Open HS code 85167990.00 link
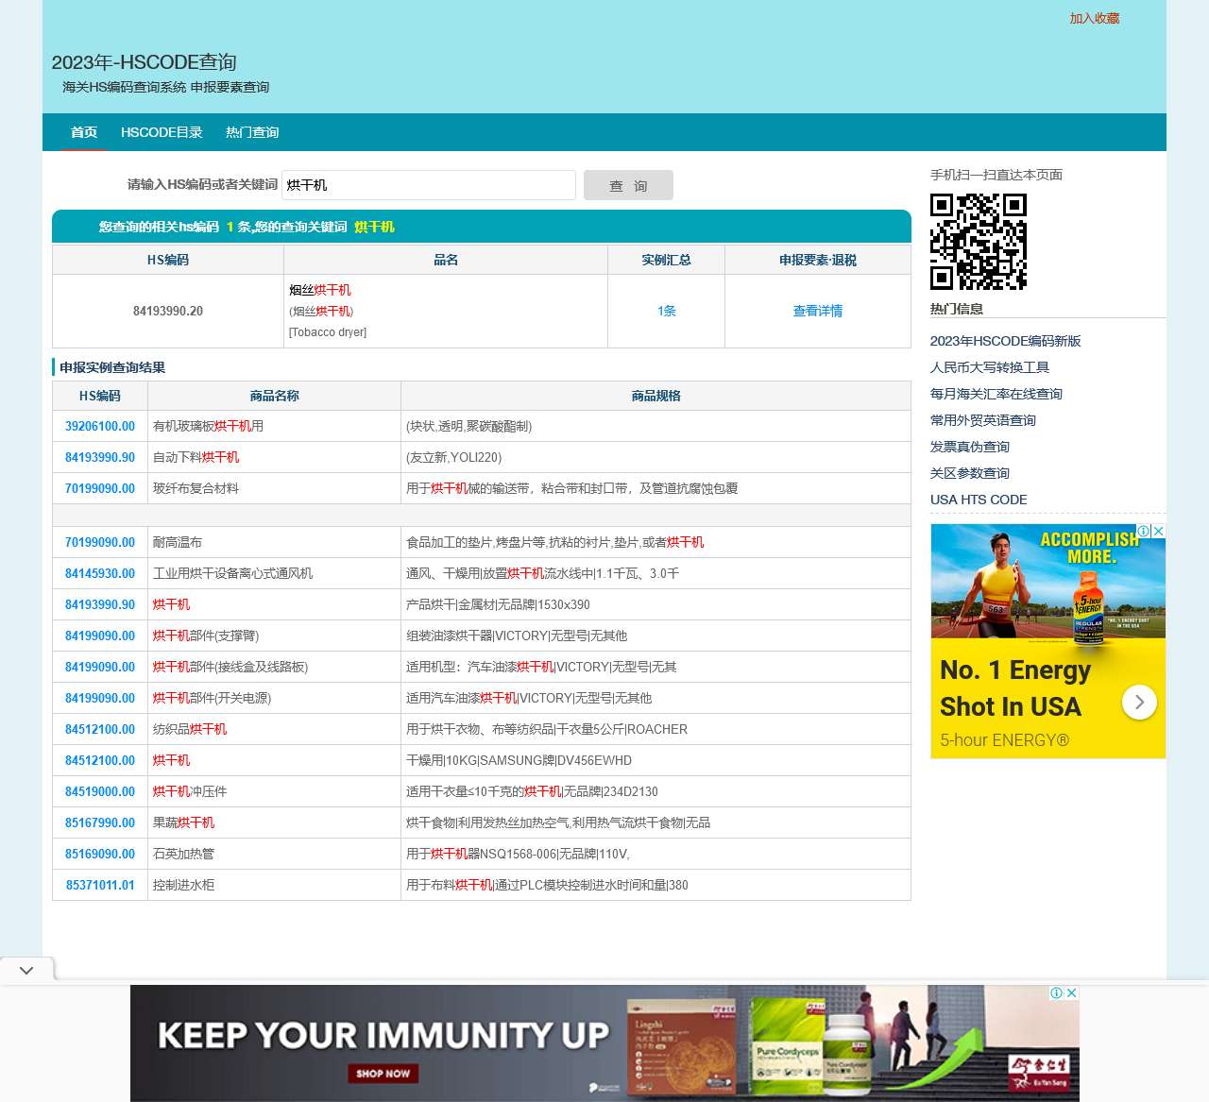This screenshot has height=1102, width=1209. [x=100, y=822]
